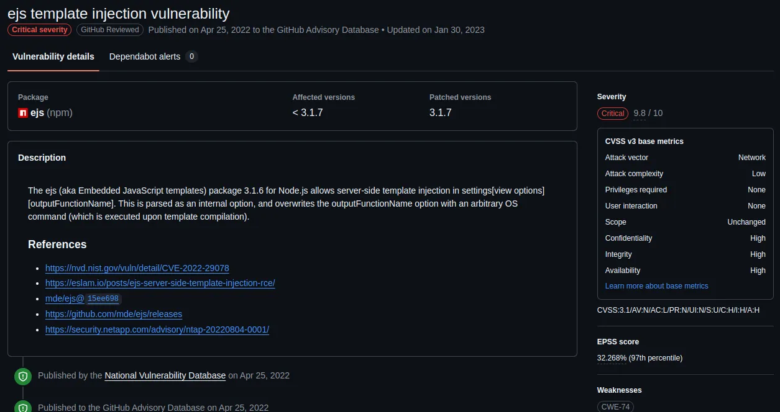Open the Dependabot alerts tab

145,56
